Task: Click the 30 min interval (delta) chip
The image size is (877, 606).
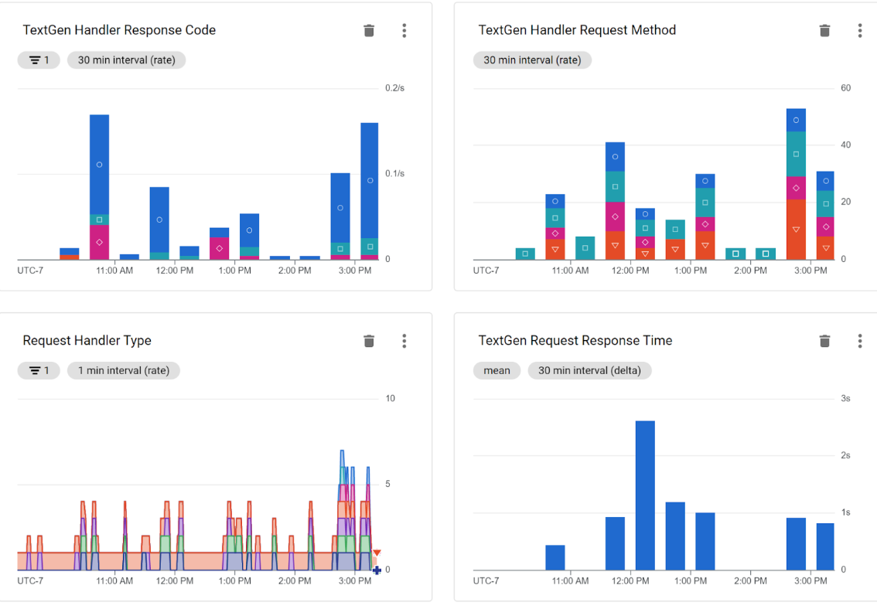Action: pyautogui.click(x=589, y=370)
